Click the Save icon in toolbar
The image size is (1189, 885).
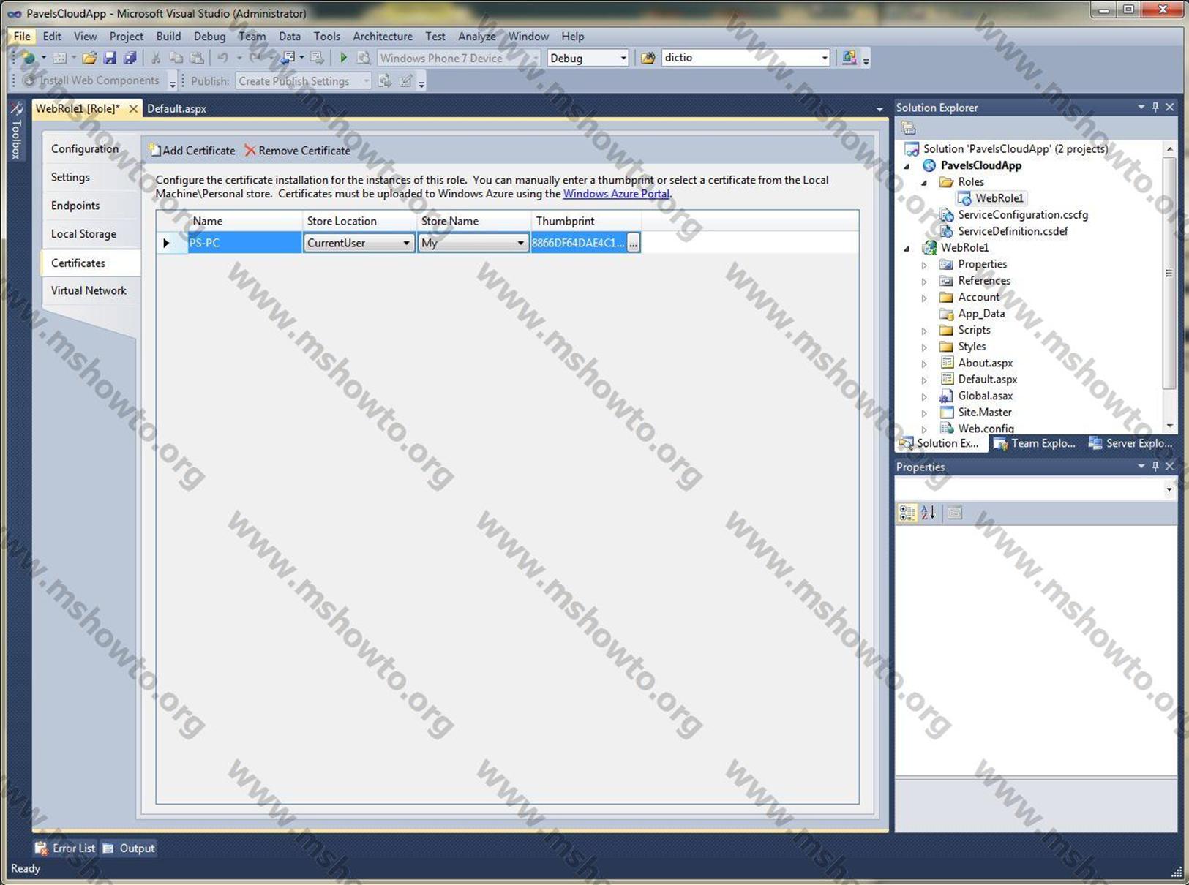(x=110, y=58)
